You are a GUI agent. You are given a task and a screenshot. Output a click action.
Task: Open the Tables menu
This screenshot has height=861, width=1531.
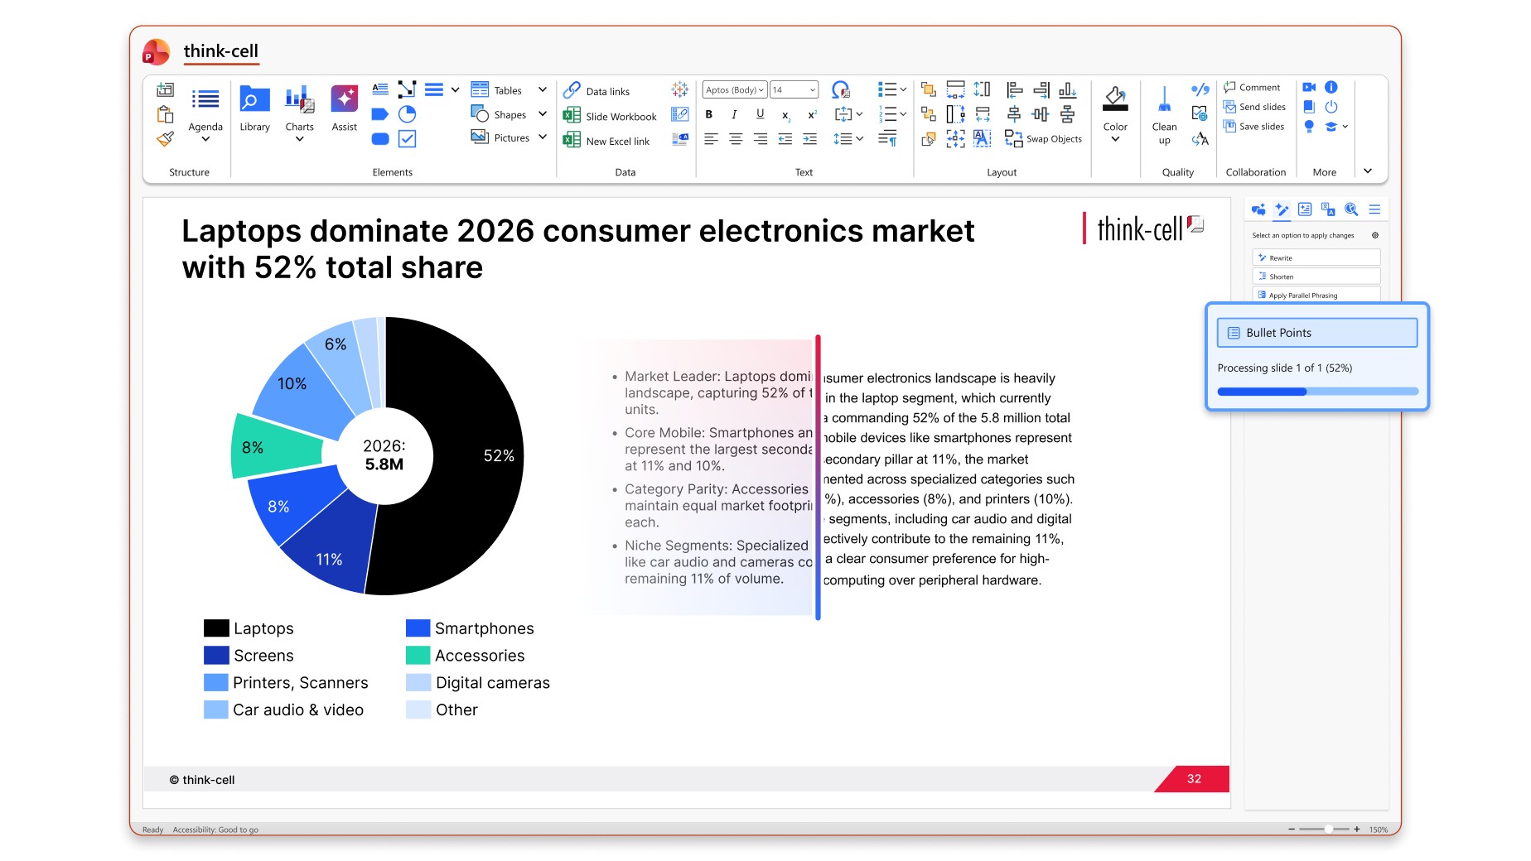click(x=509, y=90)
